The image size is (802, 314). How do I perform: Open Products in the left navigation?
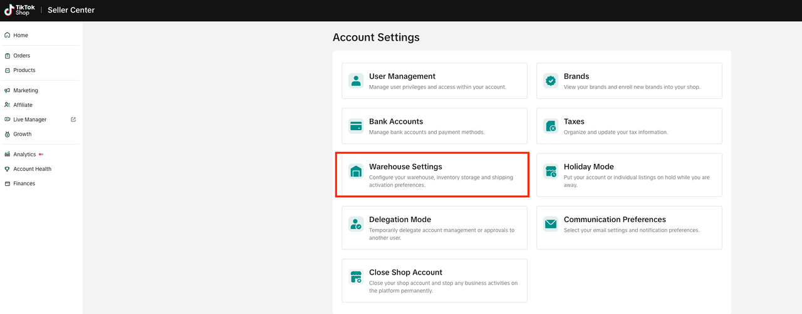(x=24, y=70)
